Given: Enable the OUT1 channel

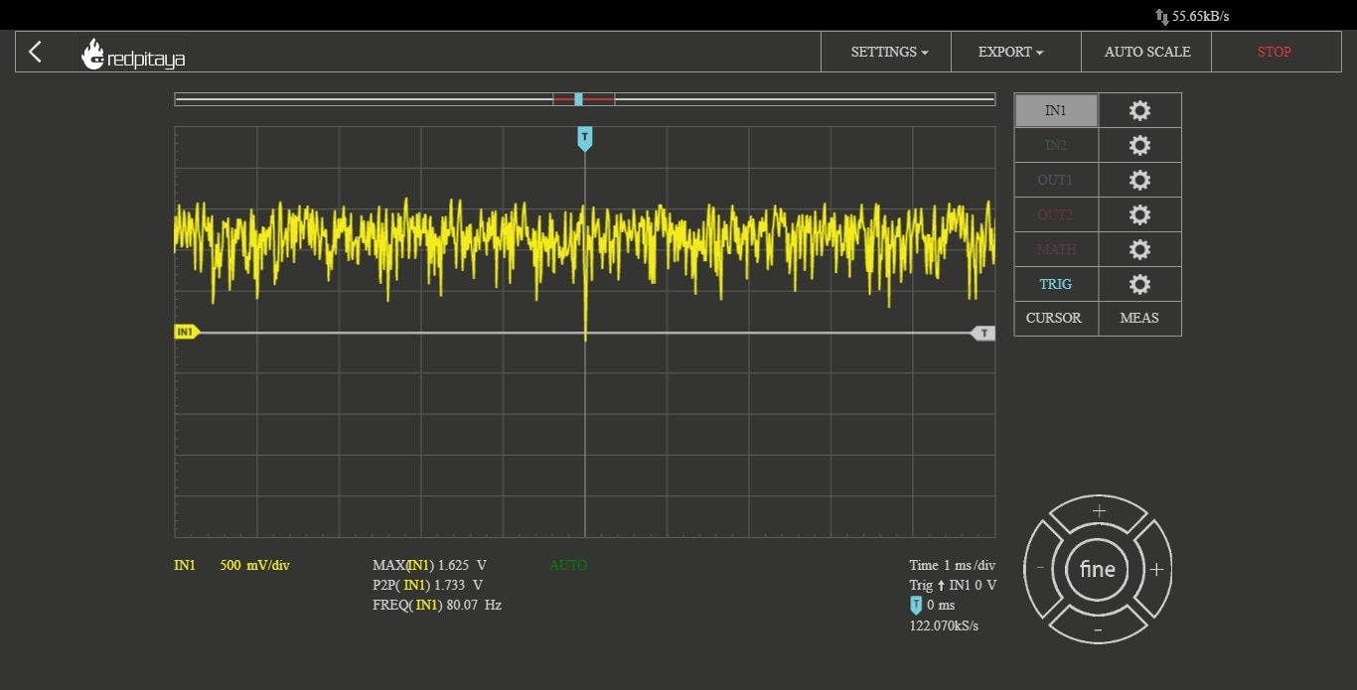Looking at the screenshot, I should 1055,180.
